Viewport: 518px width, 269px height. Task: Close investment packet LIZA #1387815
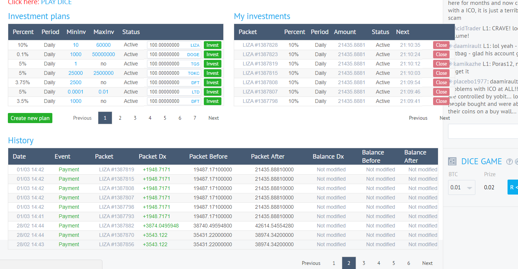(441, 73)
